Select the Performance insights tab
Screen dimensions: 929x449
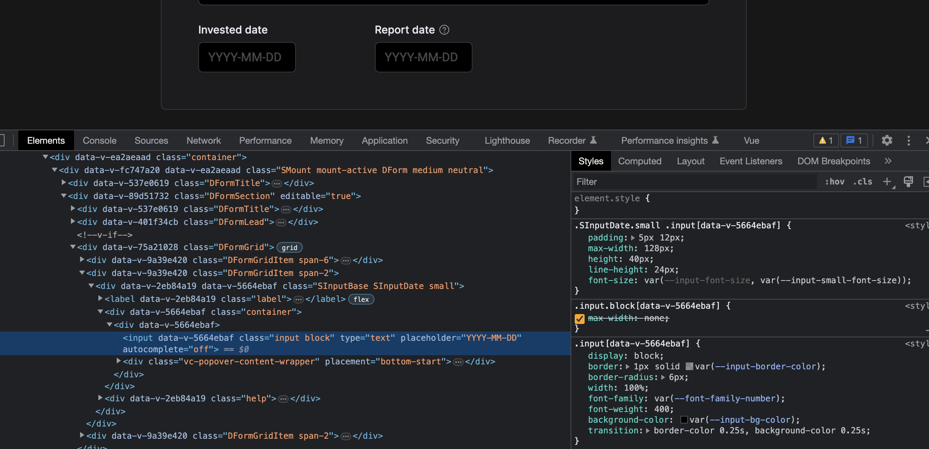pos(670,141)
